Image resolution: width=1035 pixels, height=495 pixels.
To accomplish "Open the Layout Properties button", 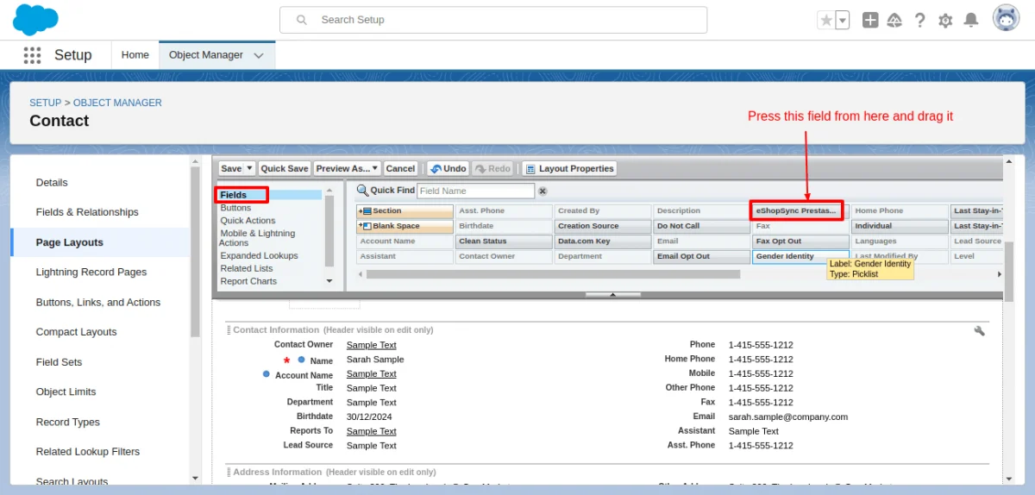I will tap(568, 169).
